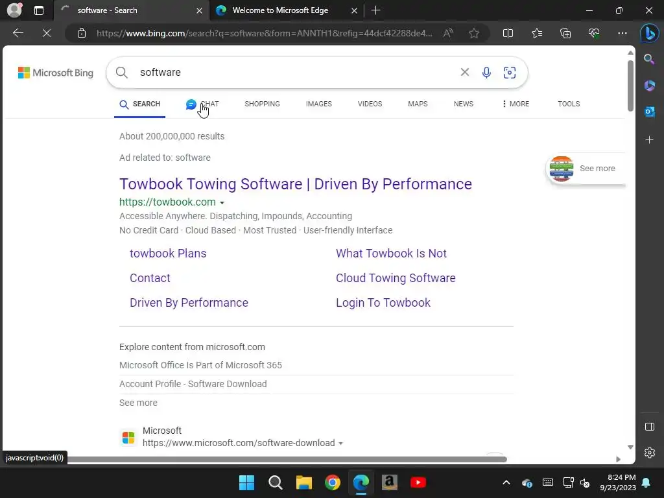Click the vertical page scrollbar thumb
Viewport: 664px width, 498px height.
pos(630,86)
